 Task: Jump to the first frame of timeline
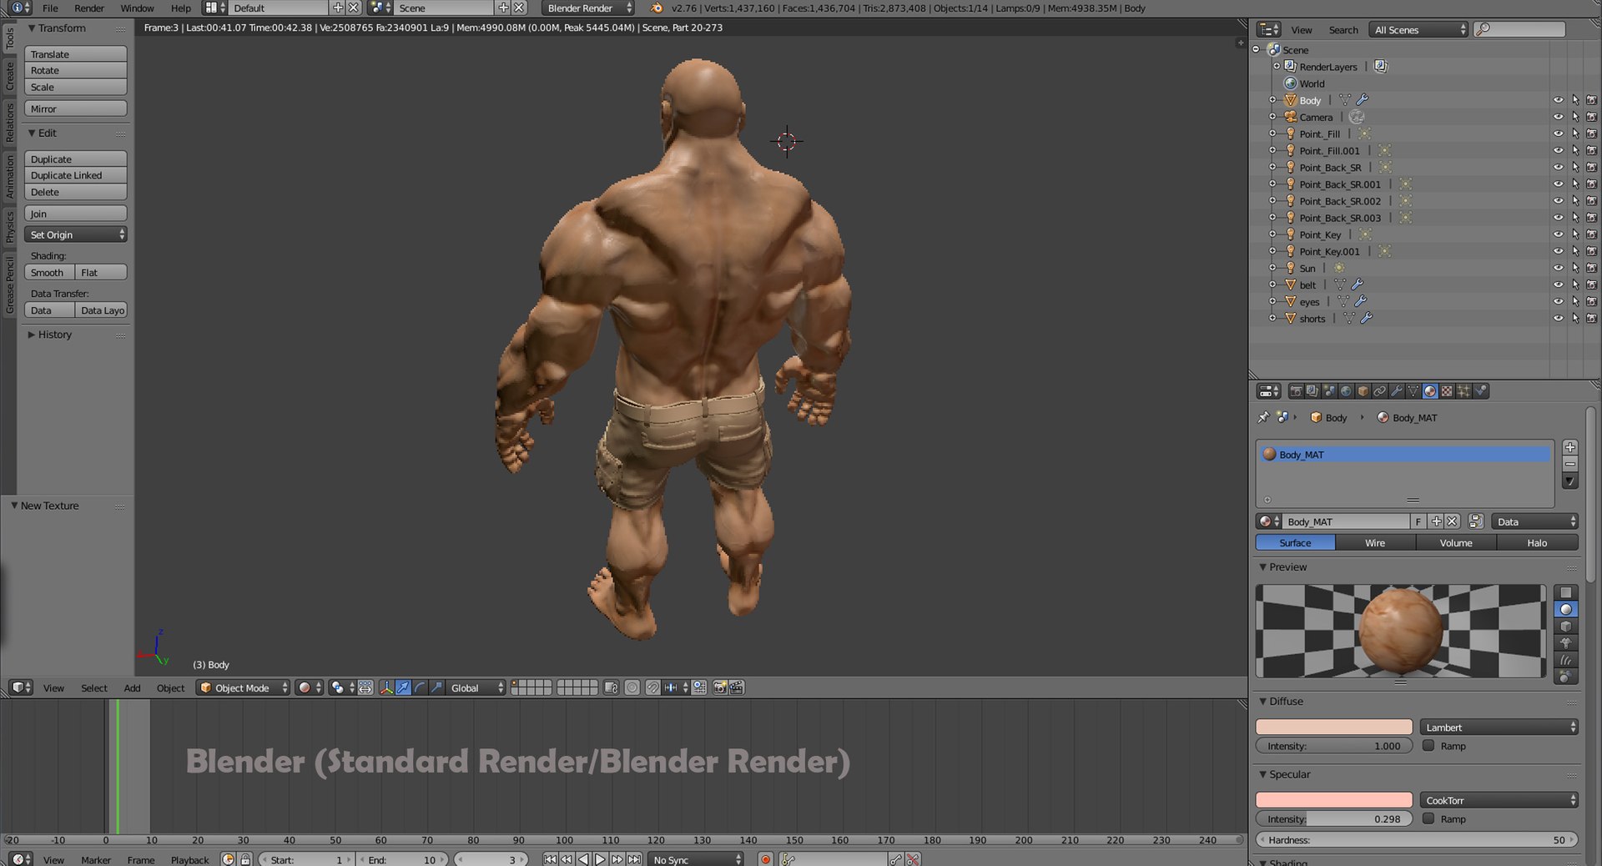[550, 859]
